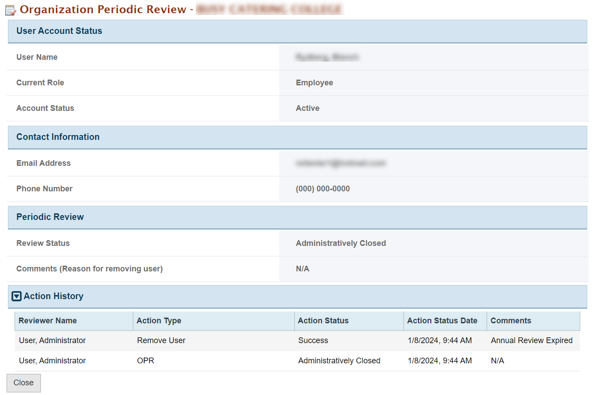Click the Active account status value
The width and height of the screenshot is (593, 395).
click(x=307, y=108)
